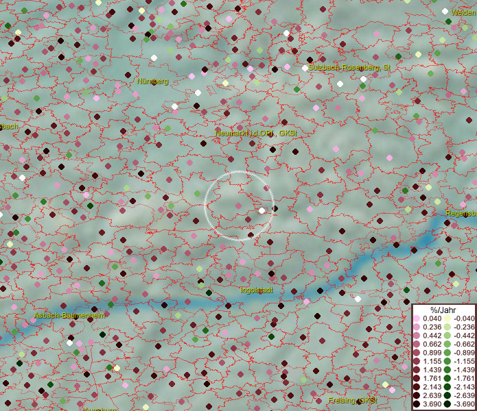The height and width of the screenshot is (411, 477).
Task: Click the -2.639 legend value text
Action: click(x=464, y=395)
